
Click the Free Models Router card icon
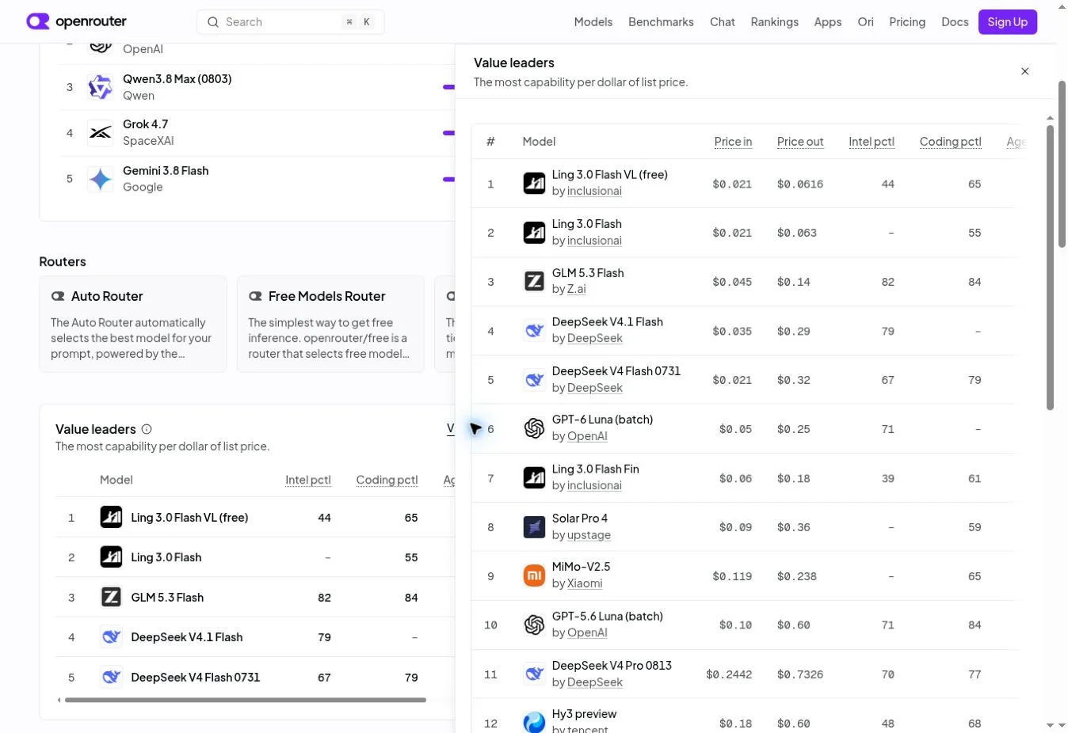[x=255, y=296]
